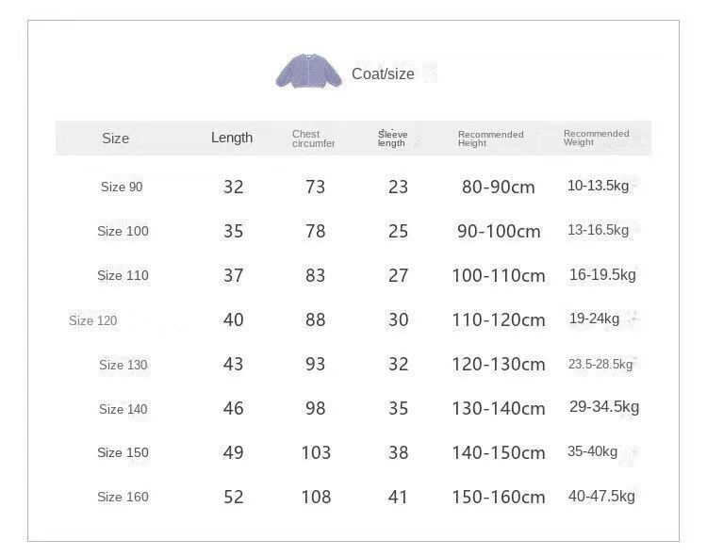Image resolution: width=707 pixels, height=556 pixels.
Task: Select the Size 100 row label
Action: point(123,231)
